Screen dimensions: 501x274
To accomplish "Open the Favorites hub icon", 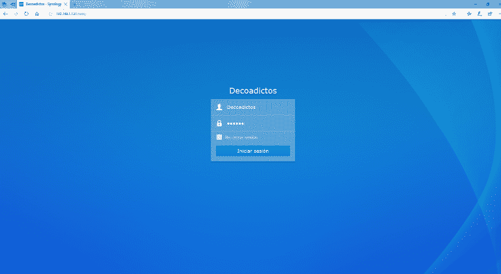I will click(x=470, y=13).
